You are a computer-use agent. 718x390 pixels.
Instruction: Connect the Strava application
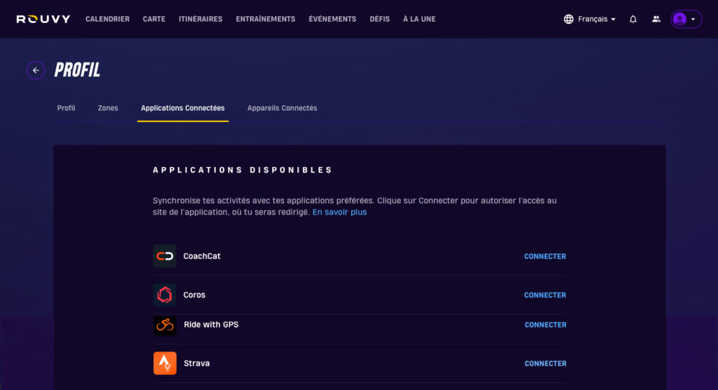pos(545,363)
